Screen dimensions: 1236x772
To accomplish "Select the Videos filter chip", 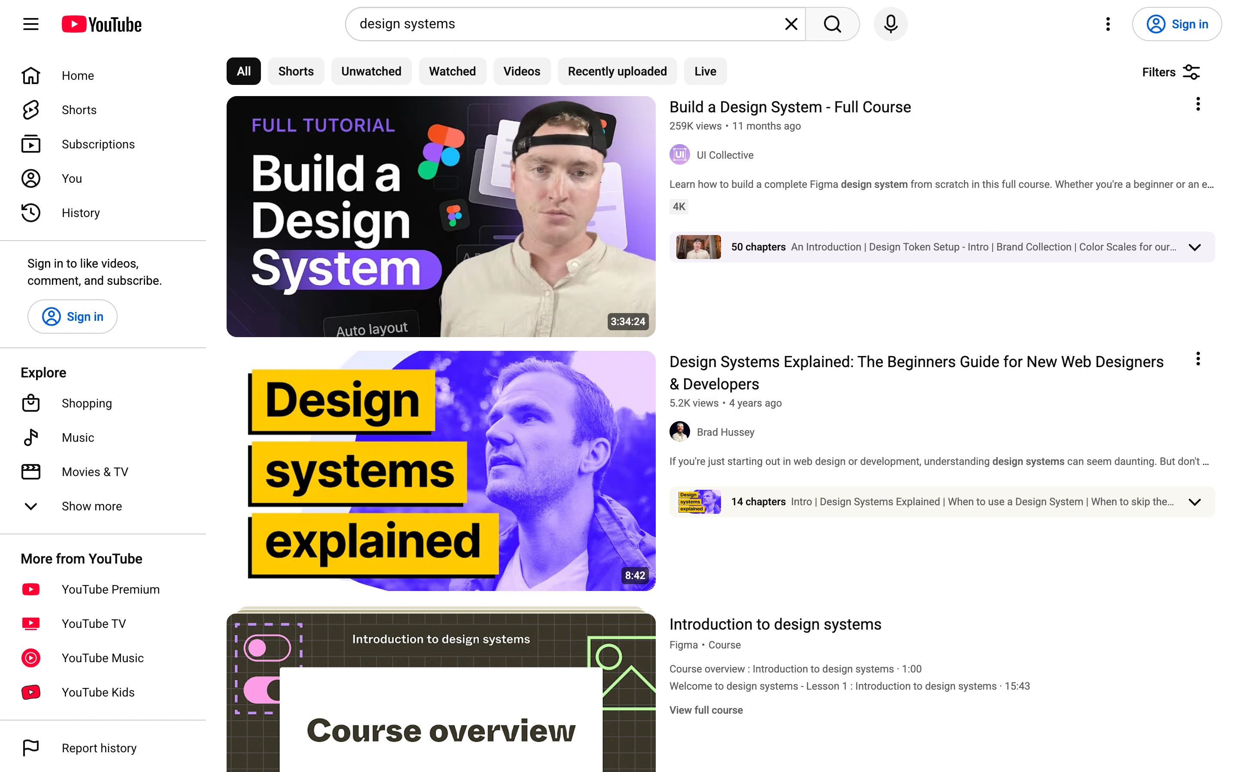I will [521, 72].
